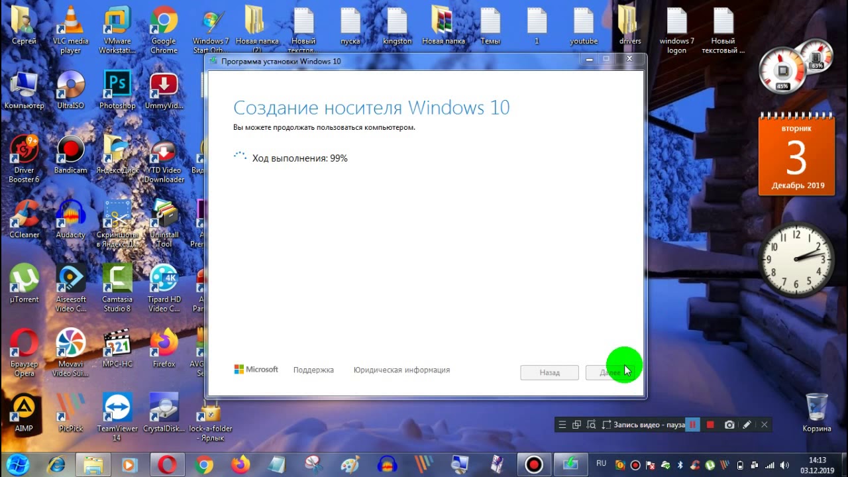Select the Photoshop desktop shortcut
This screenshot has width=848, height=477.
[x=117, y=91]
